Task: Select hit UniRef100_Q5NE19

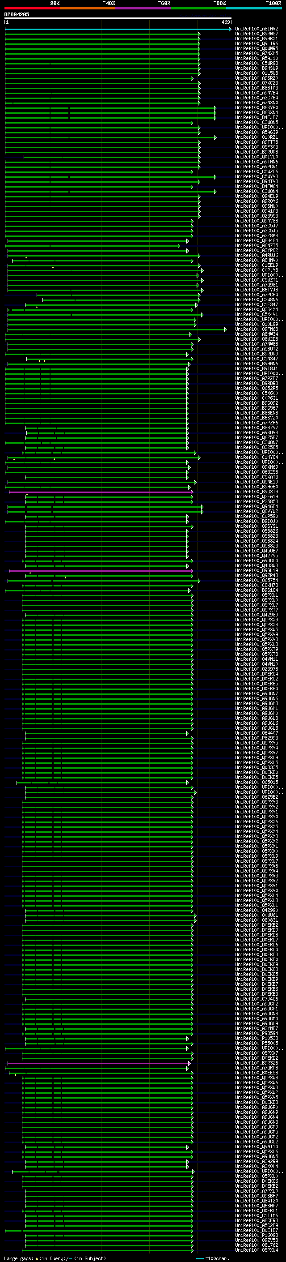Action: [x=257, y=482]
